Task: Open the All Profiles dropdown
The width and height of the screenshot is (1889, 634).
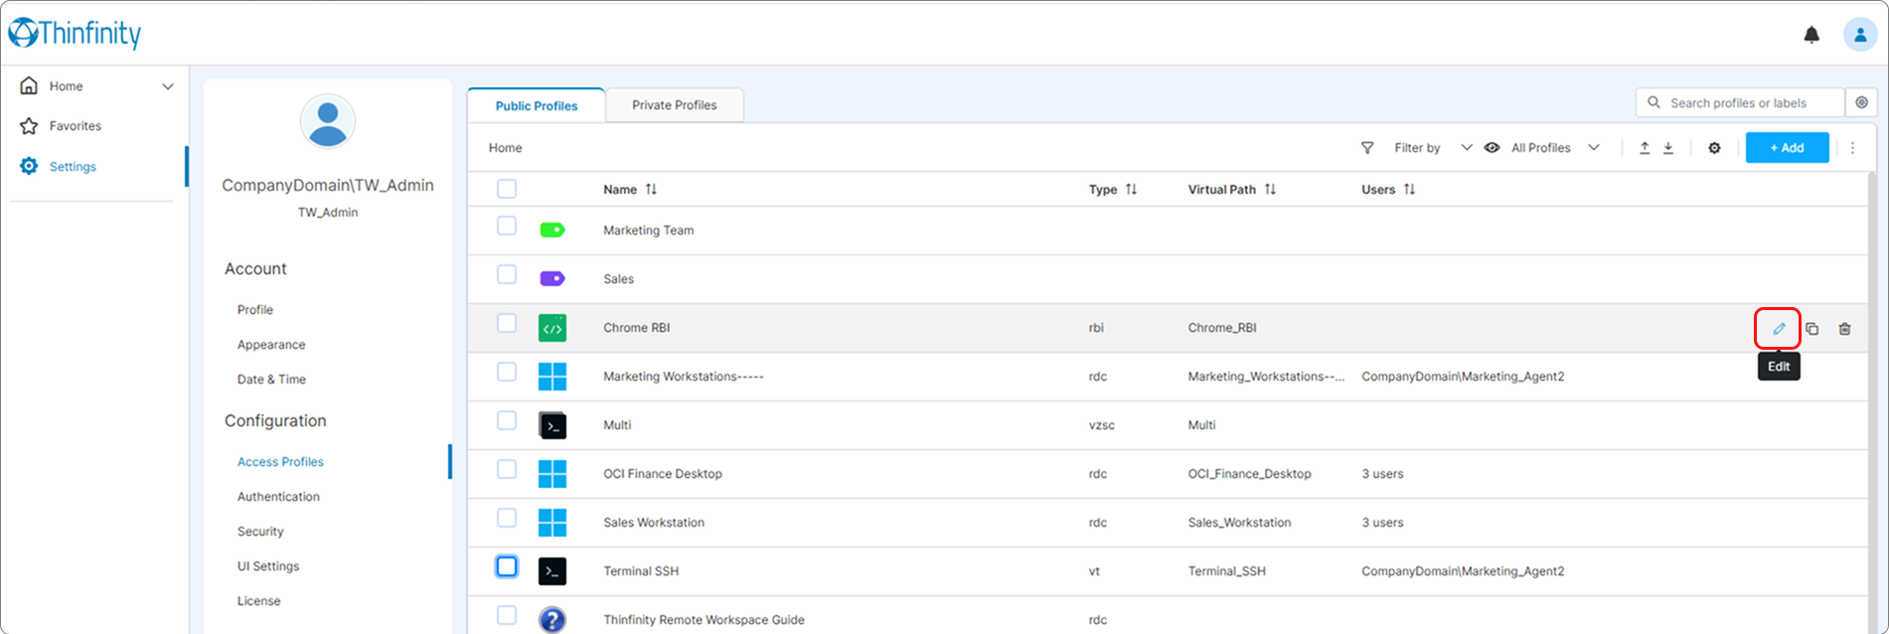Action: pos(1555,148)
